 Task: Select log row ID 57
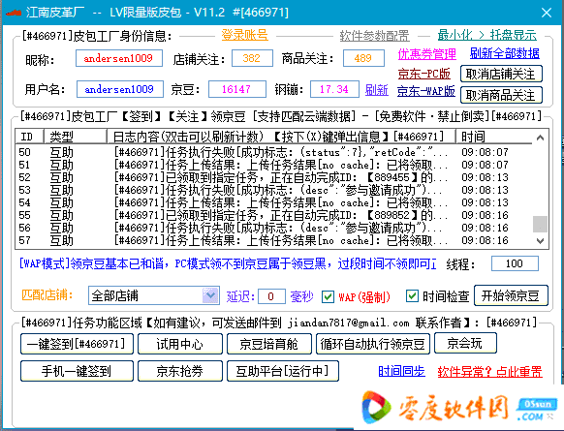[x=273, y=240]
